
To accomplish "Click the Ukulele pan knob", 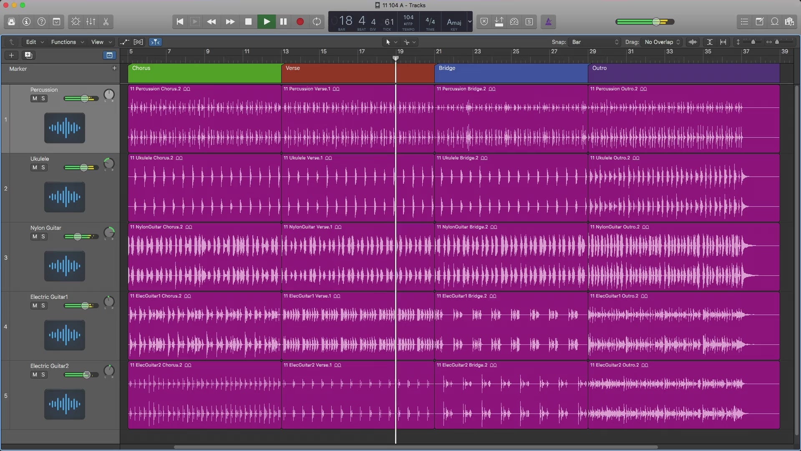I will [109, 164].
